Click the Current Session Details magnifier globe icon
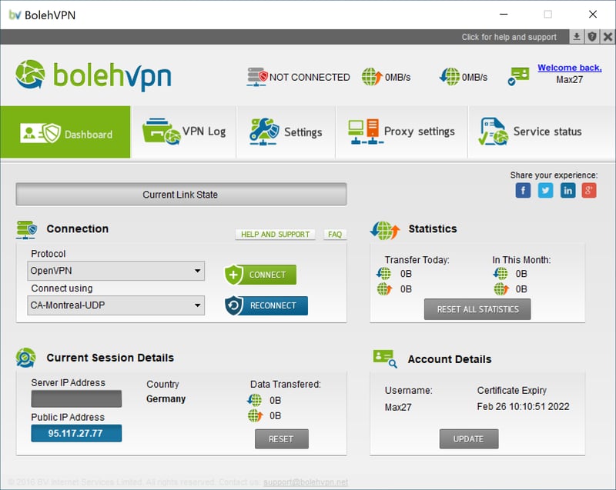This screenshot has height=490, width=616. click(x=25, y=358)
